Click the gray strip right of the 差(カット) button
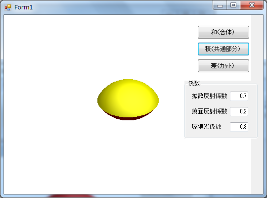267x198 pixels. coord(257,66)
